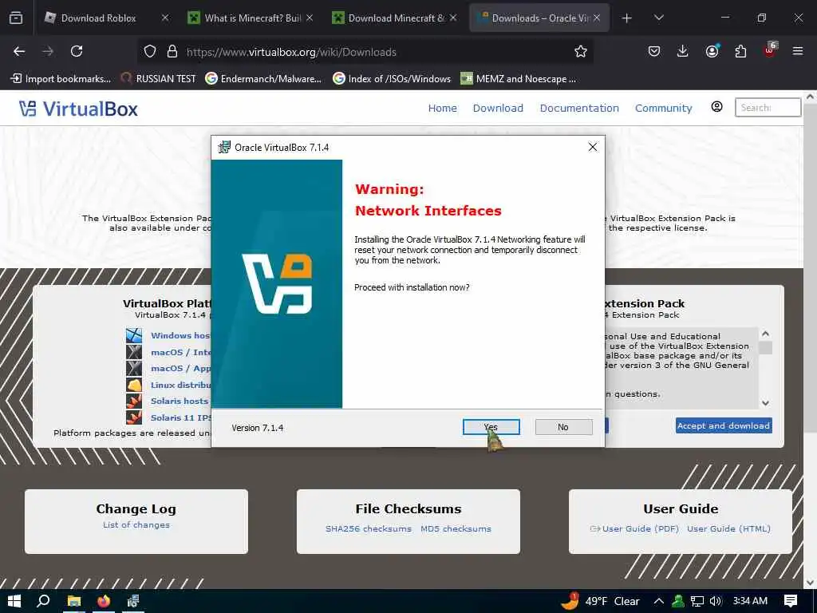Open Community in site navigation
This screenshot has width=817, height=613.
pyautogui.click(x=663, y=108)
